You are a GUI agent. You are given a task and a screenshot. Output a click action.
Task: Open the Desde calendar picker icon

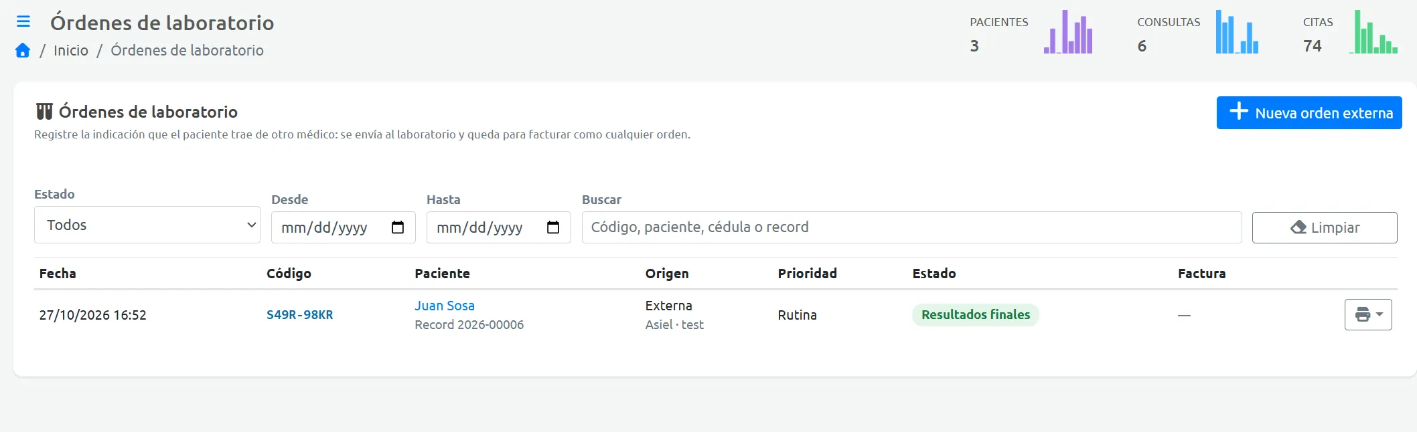[x=398, y=227]
